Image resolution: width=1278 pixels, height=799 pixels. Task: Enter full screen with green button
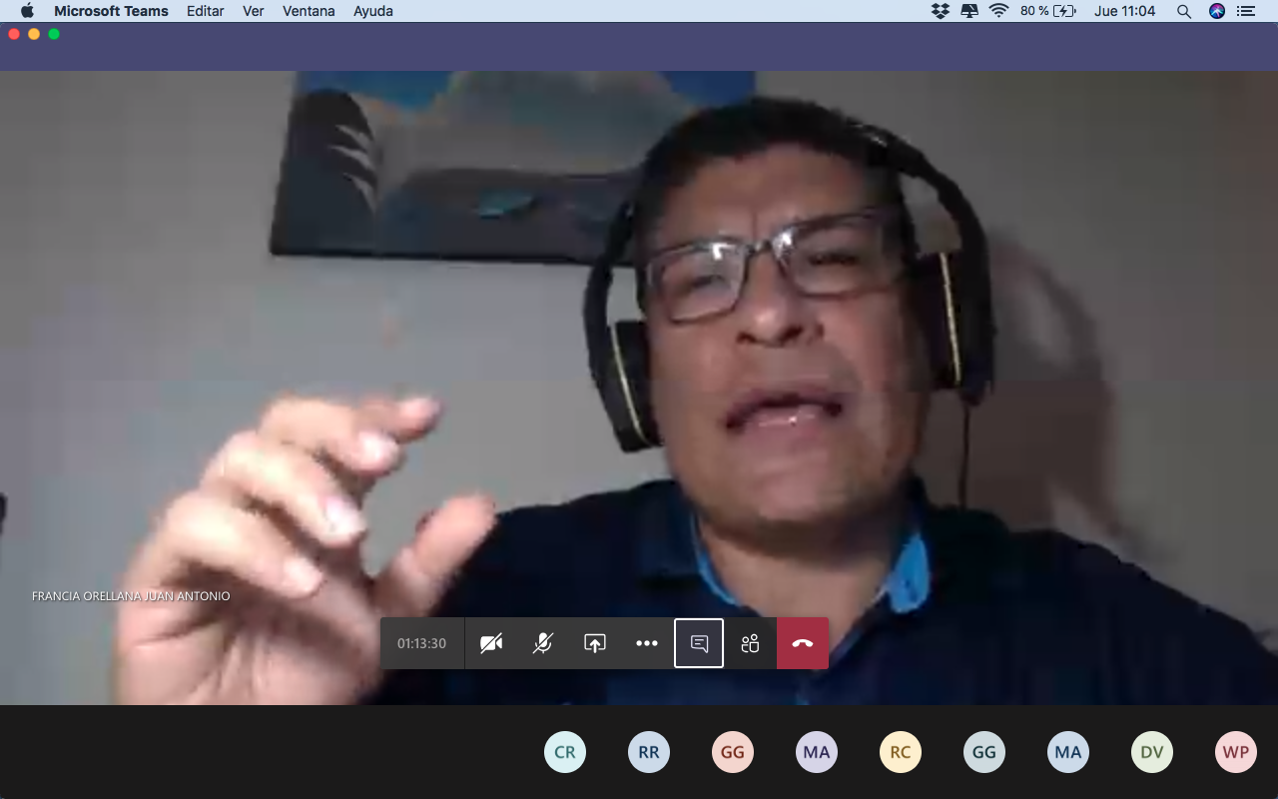click(54, 34)
